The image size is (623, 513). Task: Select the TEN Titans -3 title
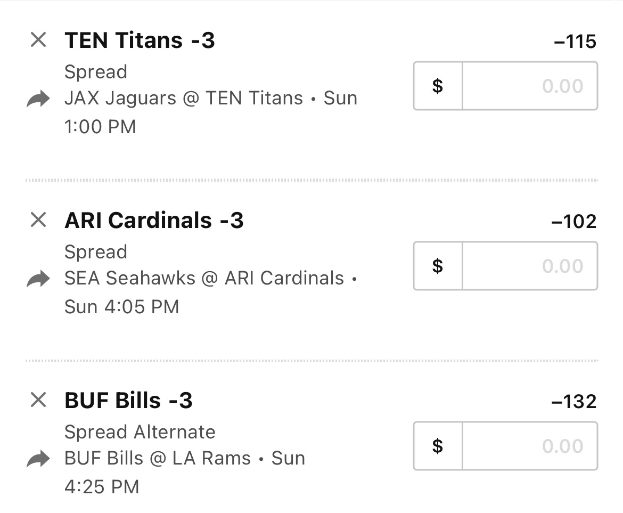140,40
